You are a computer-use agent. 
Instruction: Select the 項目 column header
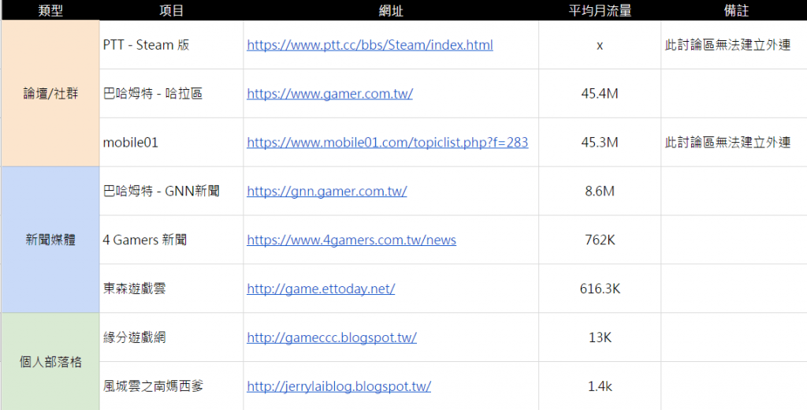click(x=171, y=10)
